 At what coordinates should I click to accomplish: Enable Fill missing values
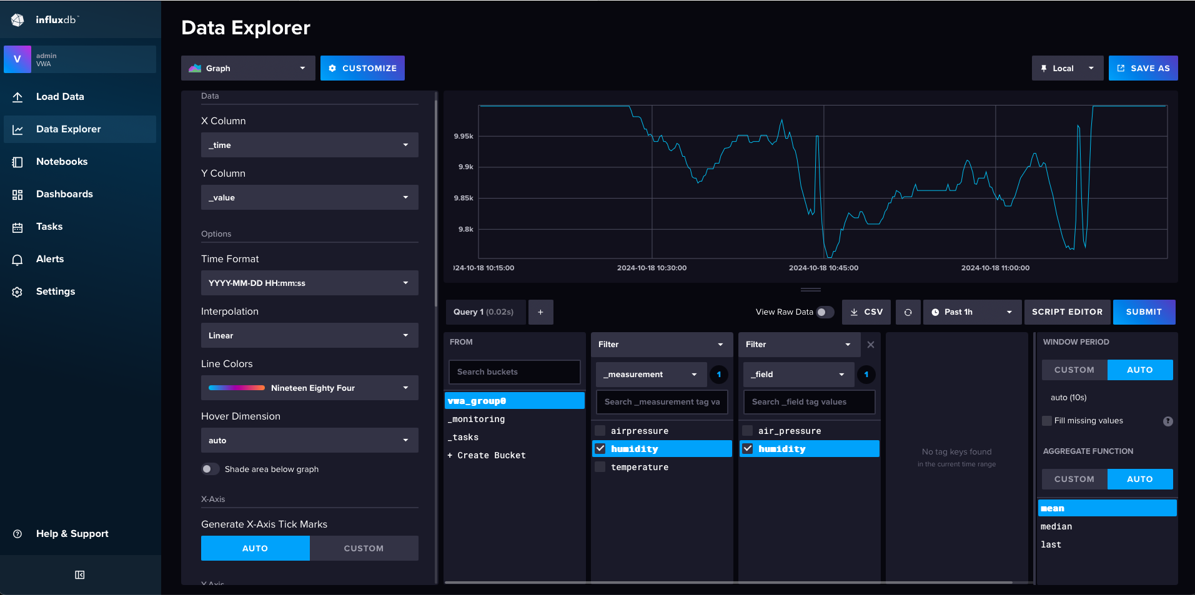(1047, 420)
